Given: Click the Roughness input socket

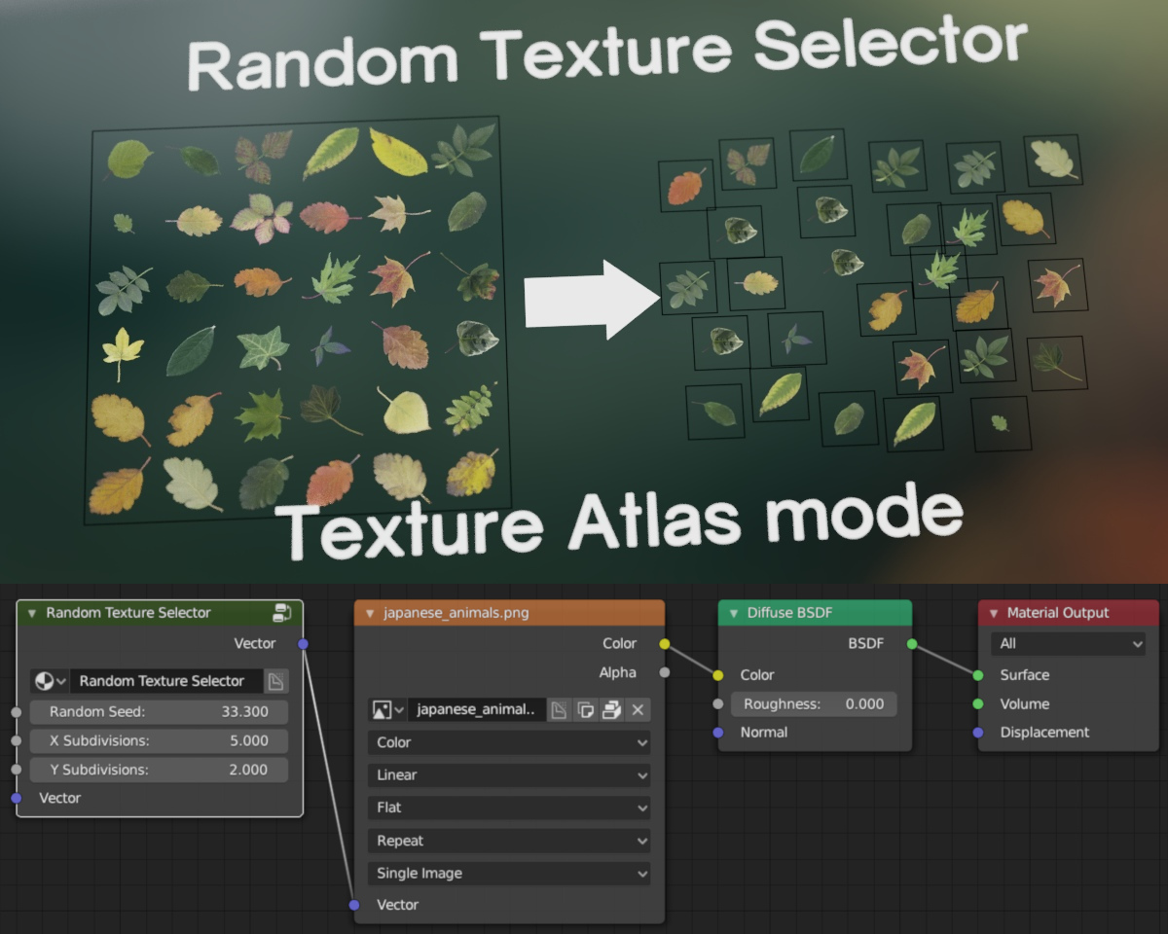Looking at the screenshot, I should (718, 703).
